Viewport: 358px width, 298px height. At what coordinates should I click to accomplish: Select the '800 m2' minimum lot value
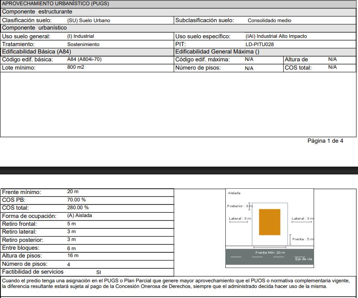pyautogui.click(x=76, y=67)
